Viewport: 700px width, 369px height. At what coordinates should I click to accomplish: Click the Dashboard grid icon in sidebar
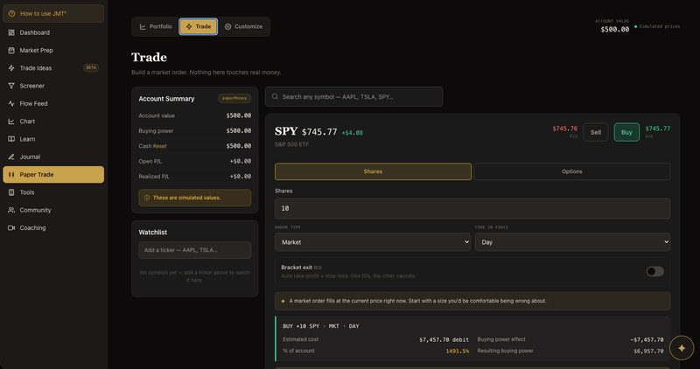pyautogui.click(x=11, y=32)
